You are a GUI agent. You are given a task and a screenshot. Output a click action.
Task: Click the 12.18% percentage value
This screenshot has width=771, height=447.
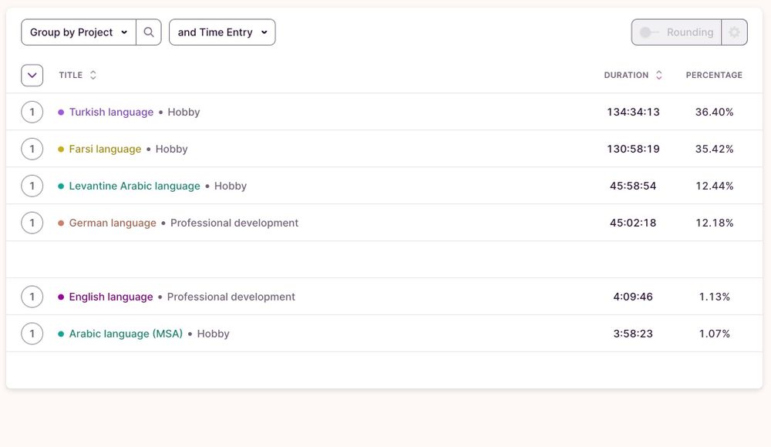(x=714, y=223)
